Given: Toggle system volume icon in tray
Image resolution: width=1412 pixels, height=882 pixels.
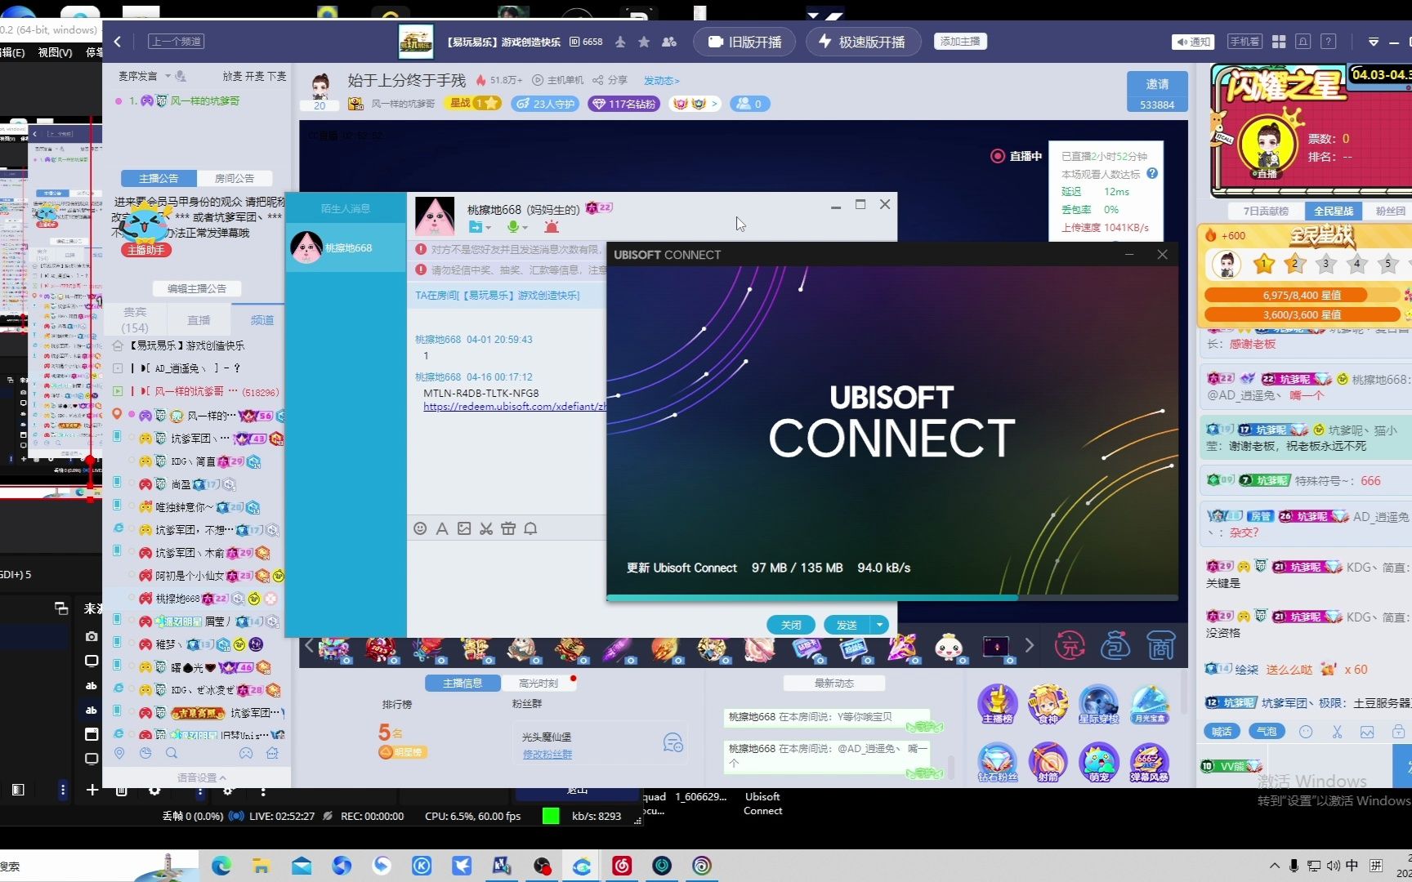Looking at the screenshot, I should point(1333,866).
